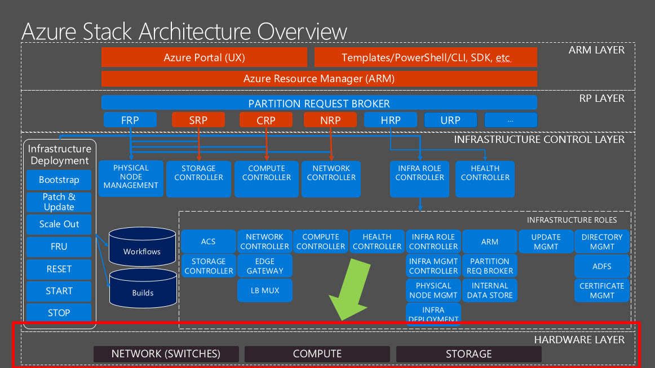This screenshot has height=368, width=655.
Task: Click the Patch & Update box
Action: [59, 202]
